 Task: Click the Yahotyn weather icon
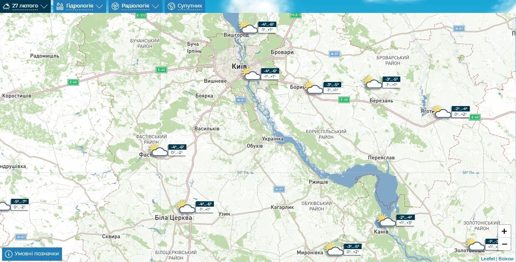442,112
